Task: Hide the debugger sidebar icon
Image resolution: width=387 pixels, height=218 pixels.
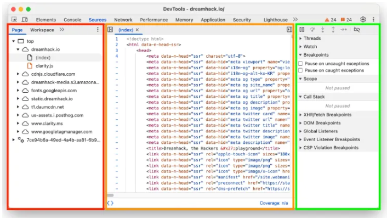Action: click(x=289, y=30)
